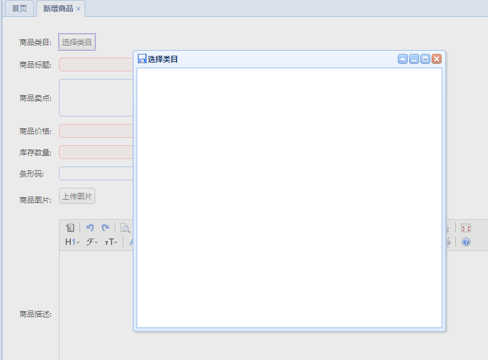Click the preview magnifier icon in editor
This screenshot has height=360, width=488.
[x=125, y=228]
